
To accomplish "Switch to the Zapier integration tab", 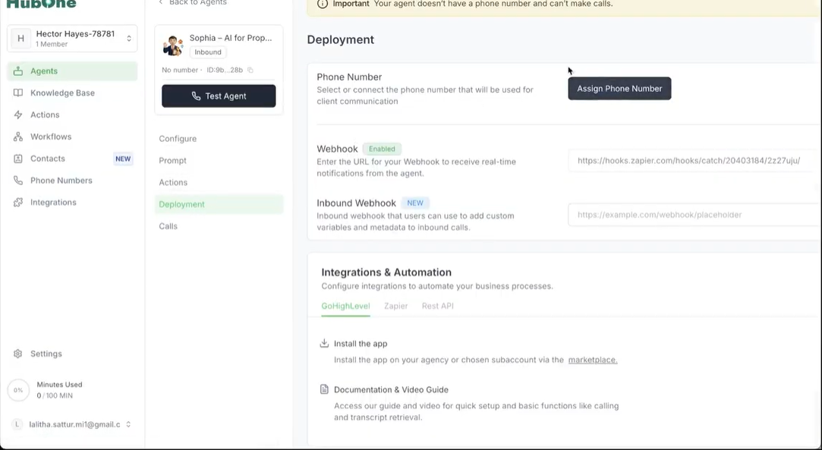I will point(395,306).
